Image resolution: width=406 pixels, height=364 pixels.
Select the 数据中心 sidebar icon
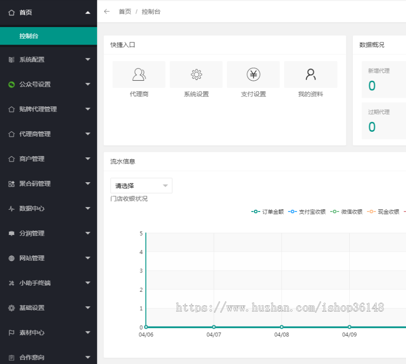pos(11,208)
